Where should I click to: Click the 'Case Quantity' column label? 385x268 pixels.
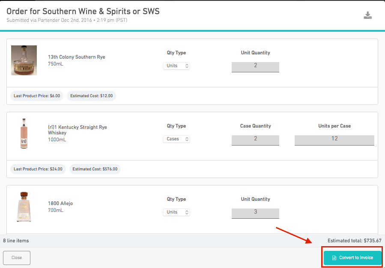pos(255,126)
